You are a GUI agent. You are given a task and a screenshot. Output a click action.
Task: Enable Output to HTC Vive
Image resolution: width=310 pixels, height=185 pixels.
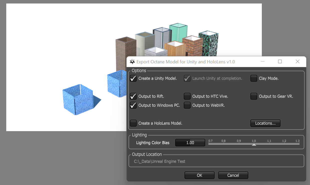tap(187, 96)
